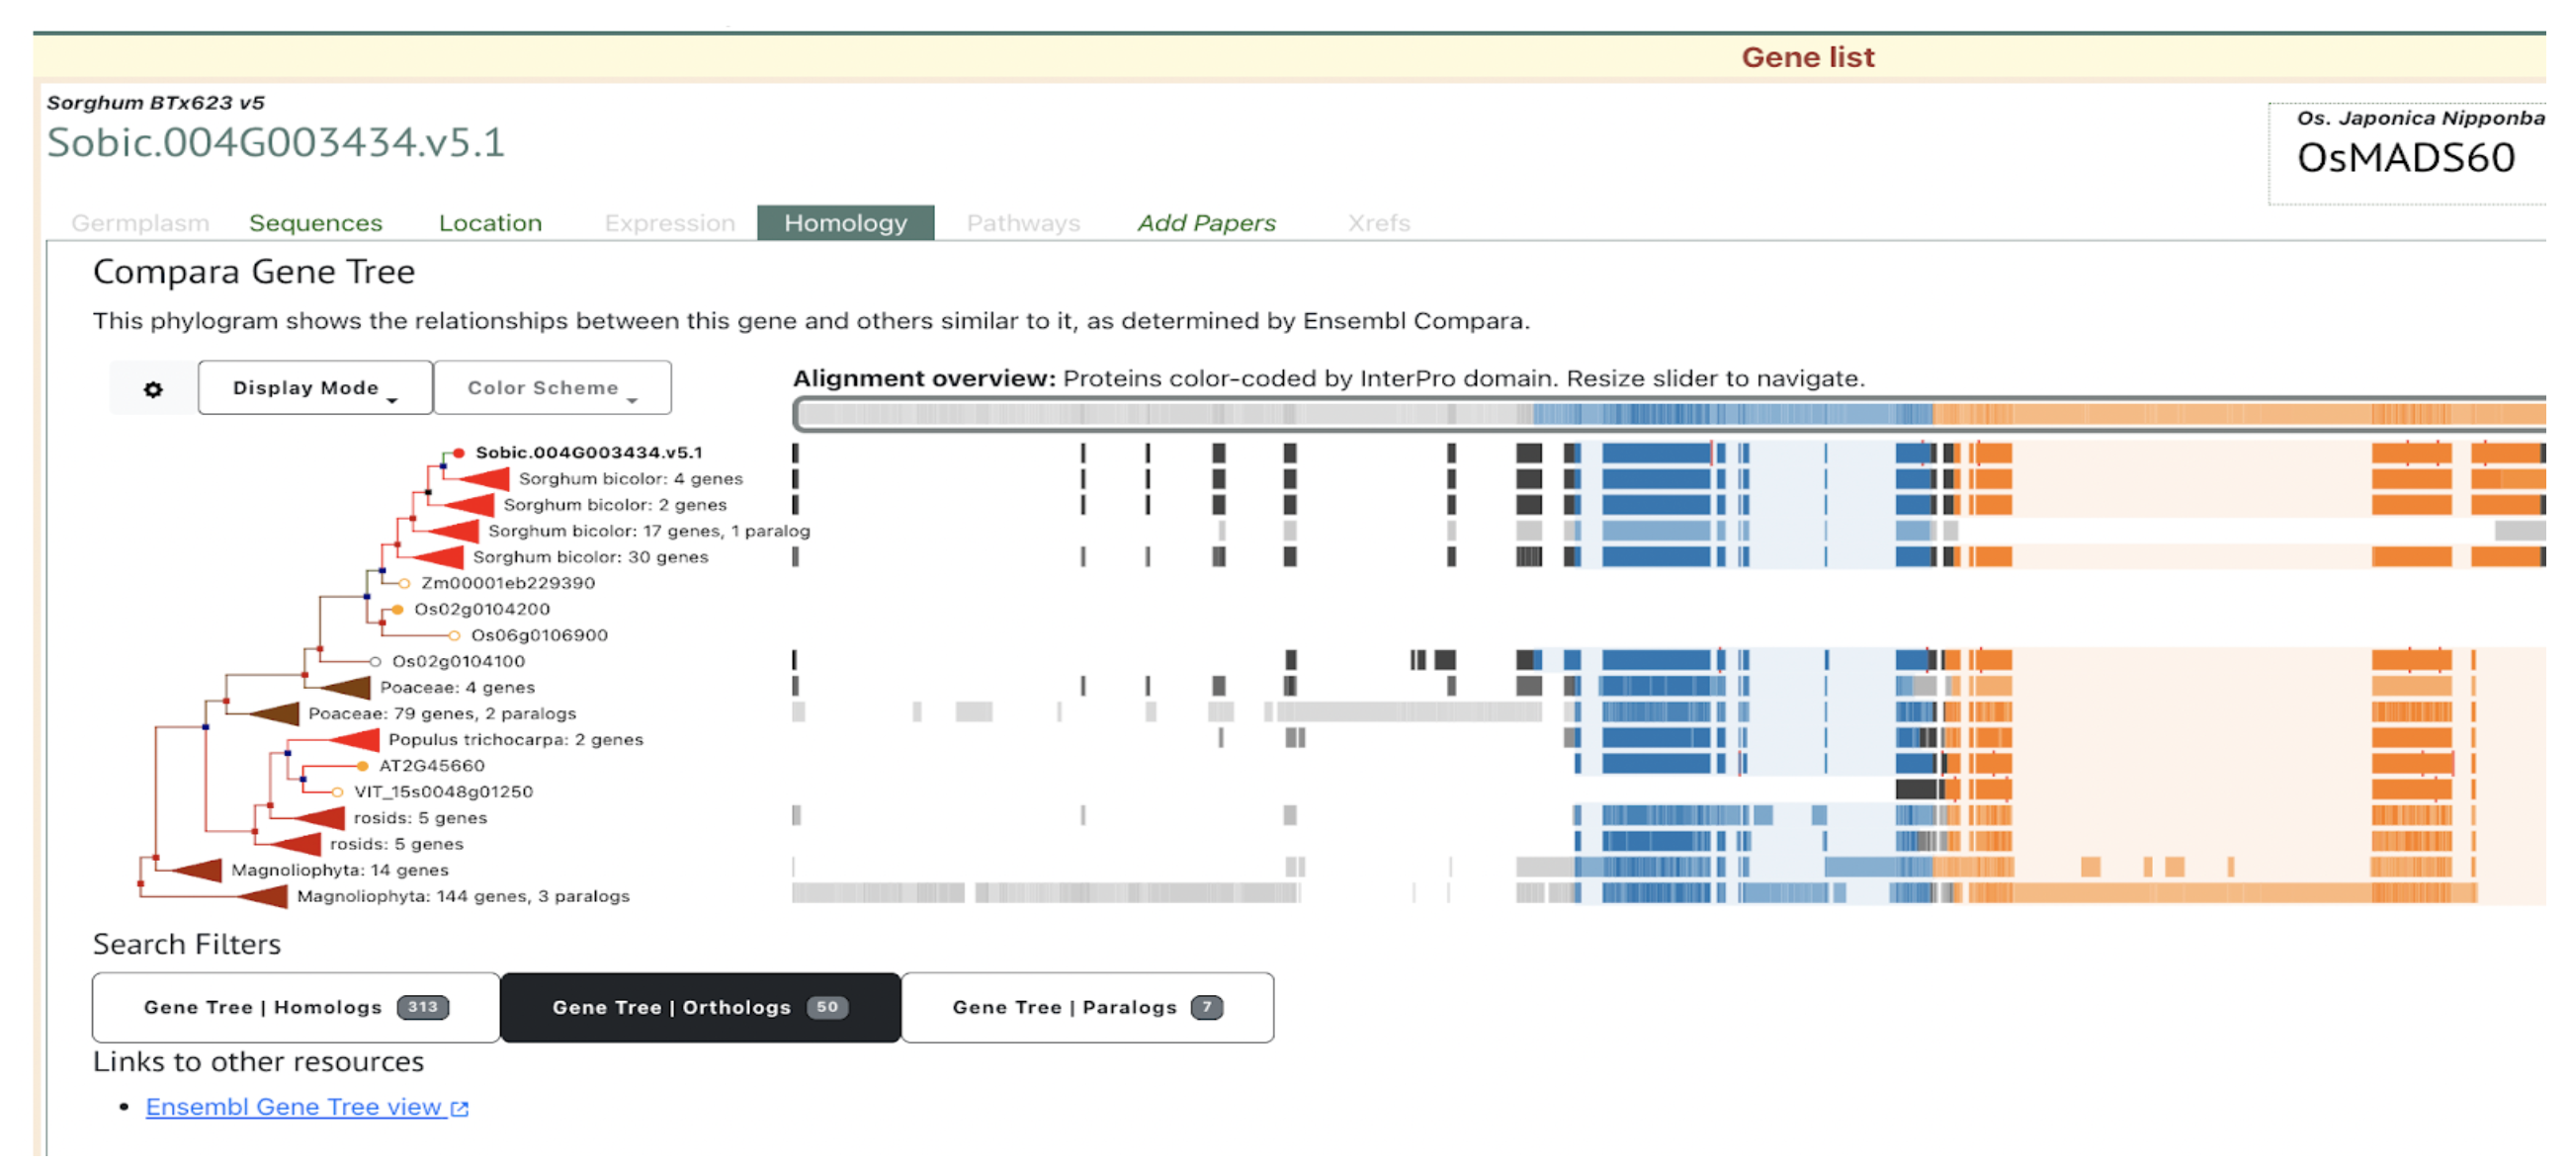Select the Os06g0106900 tree label
The height and width of the screenshot is (1166, 2572).
point(539,635)
